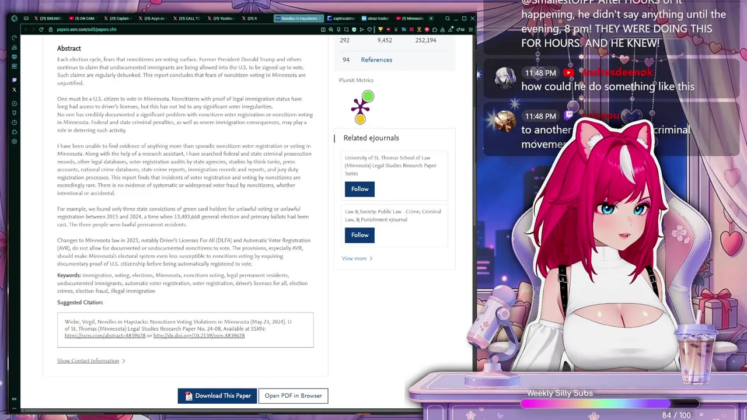Image resolution: width=747 pixels, height=420 pixels.
Task: Click the padlock site info icon
Action: (x=51, y=29)
